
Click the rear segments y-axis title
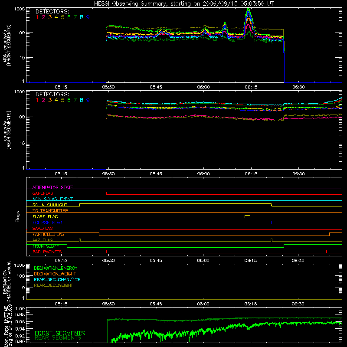pyautogui.click(x=7, y=130)
